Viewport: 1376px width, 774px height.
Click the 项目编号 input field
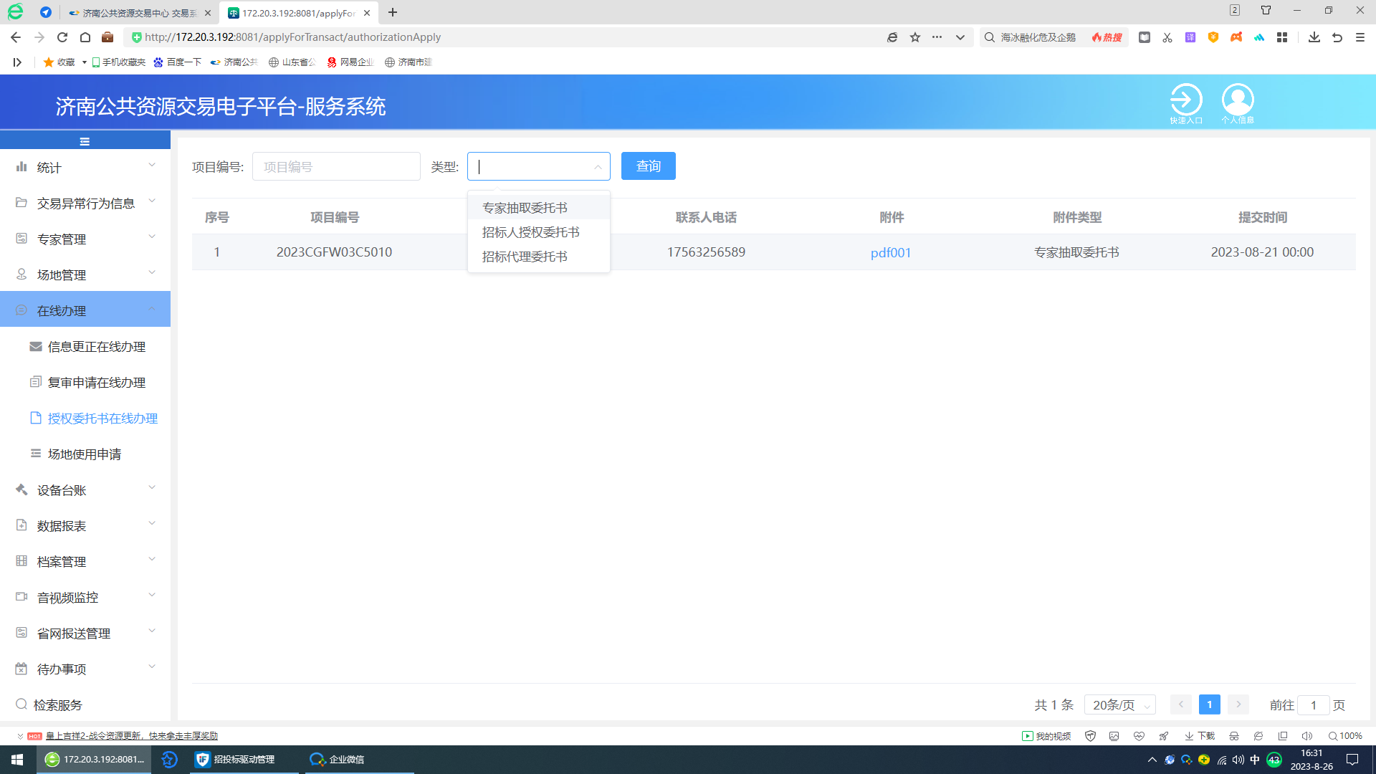coord(336,166)
